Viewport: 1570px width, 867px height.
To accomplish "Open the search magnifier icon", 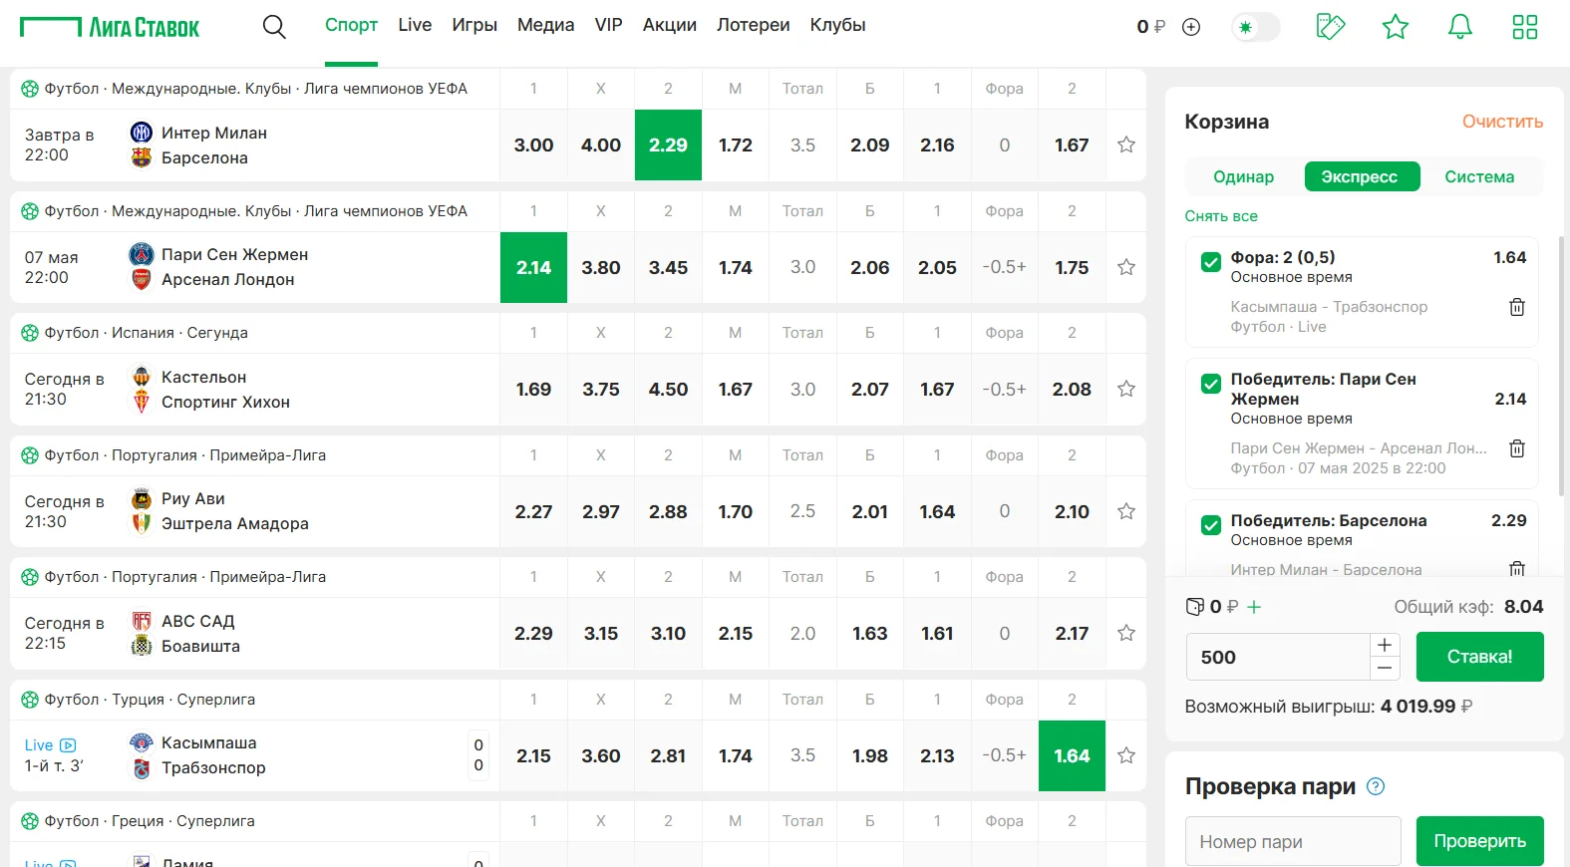I will [x=274, y=27].
